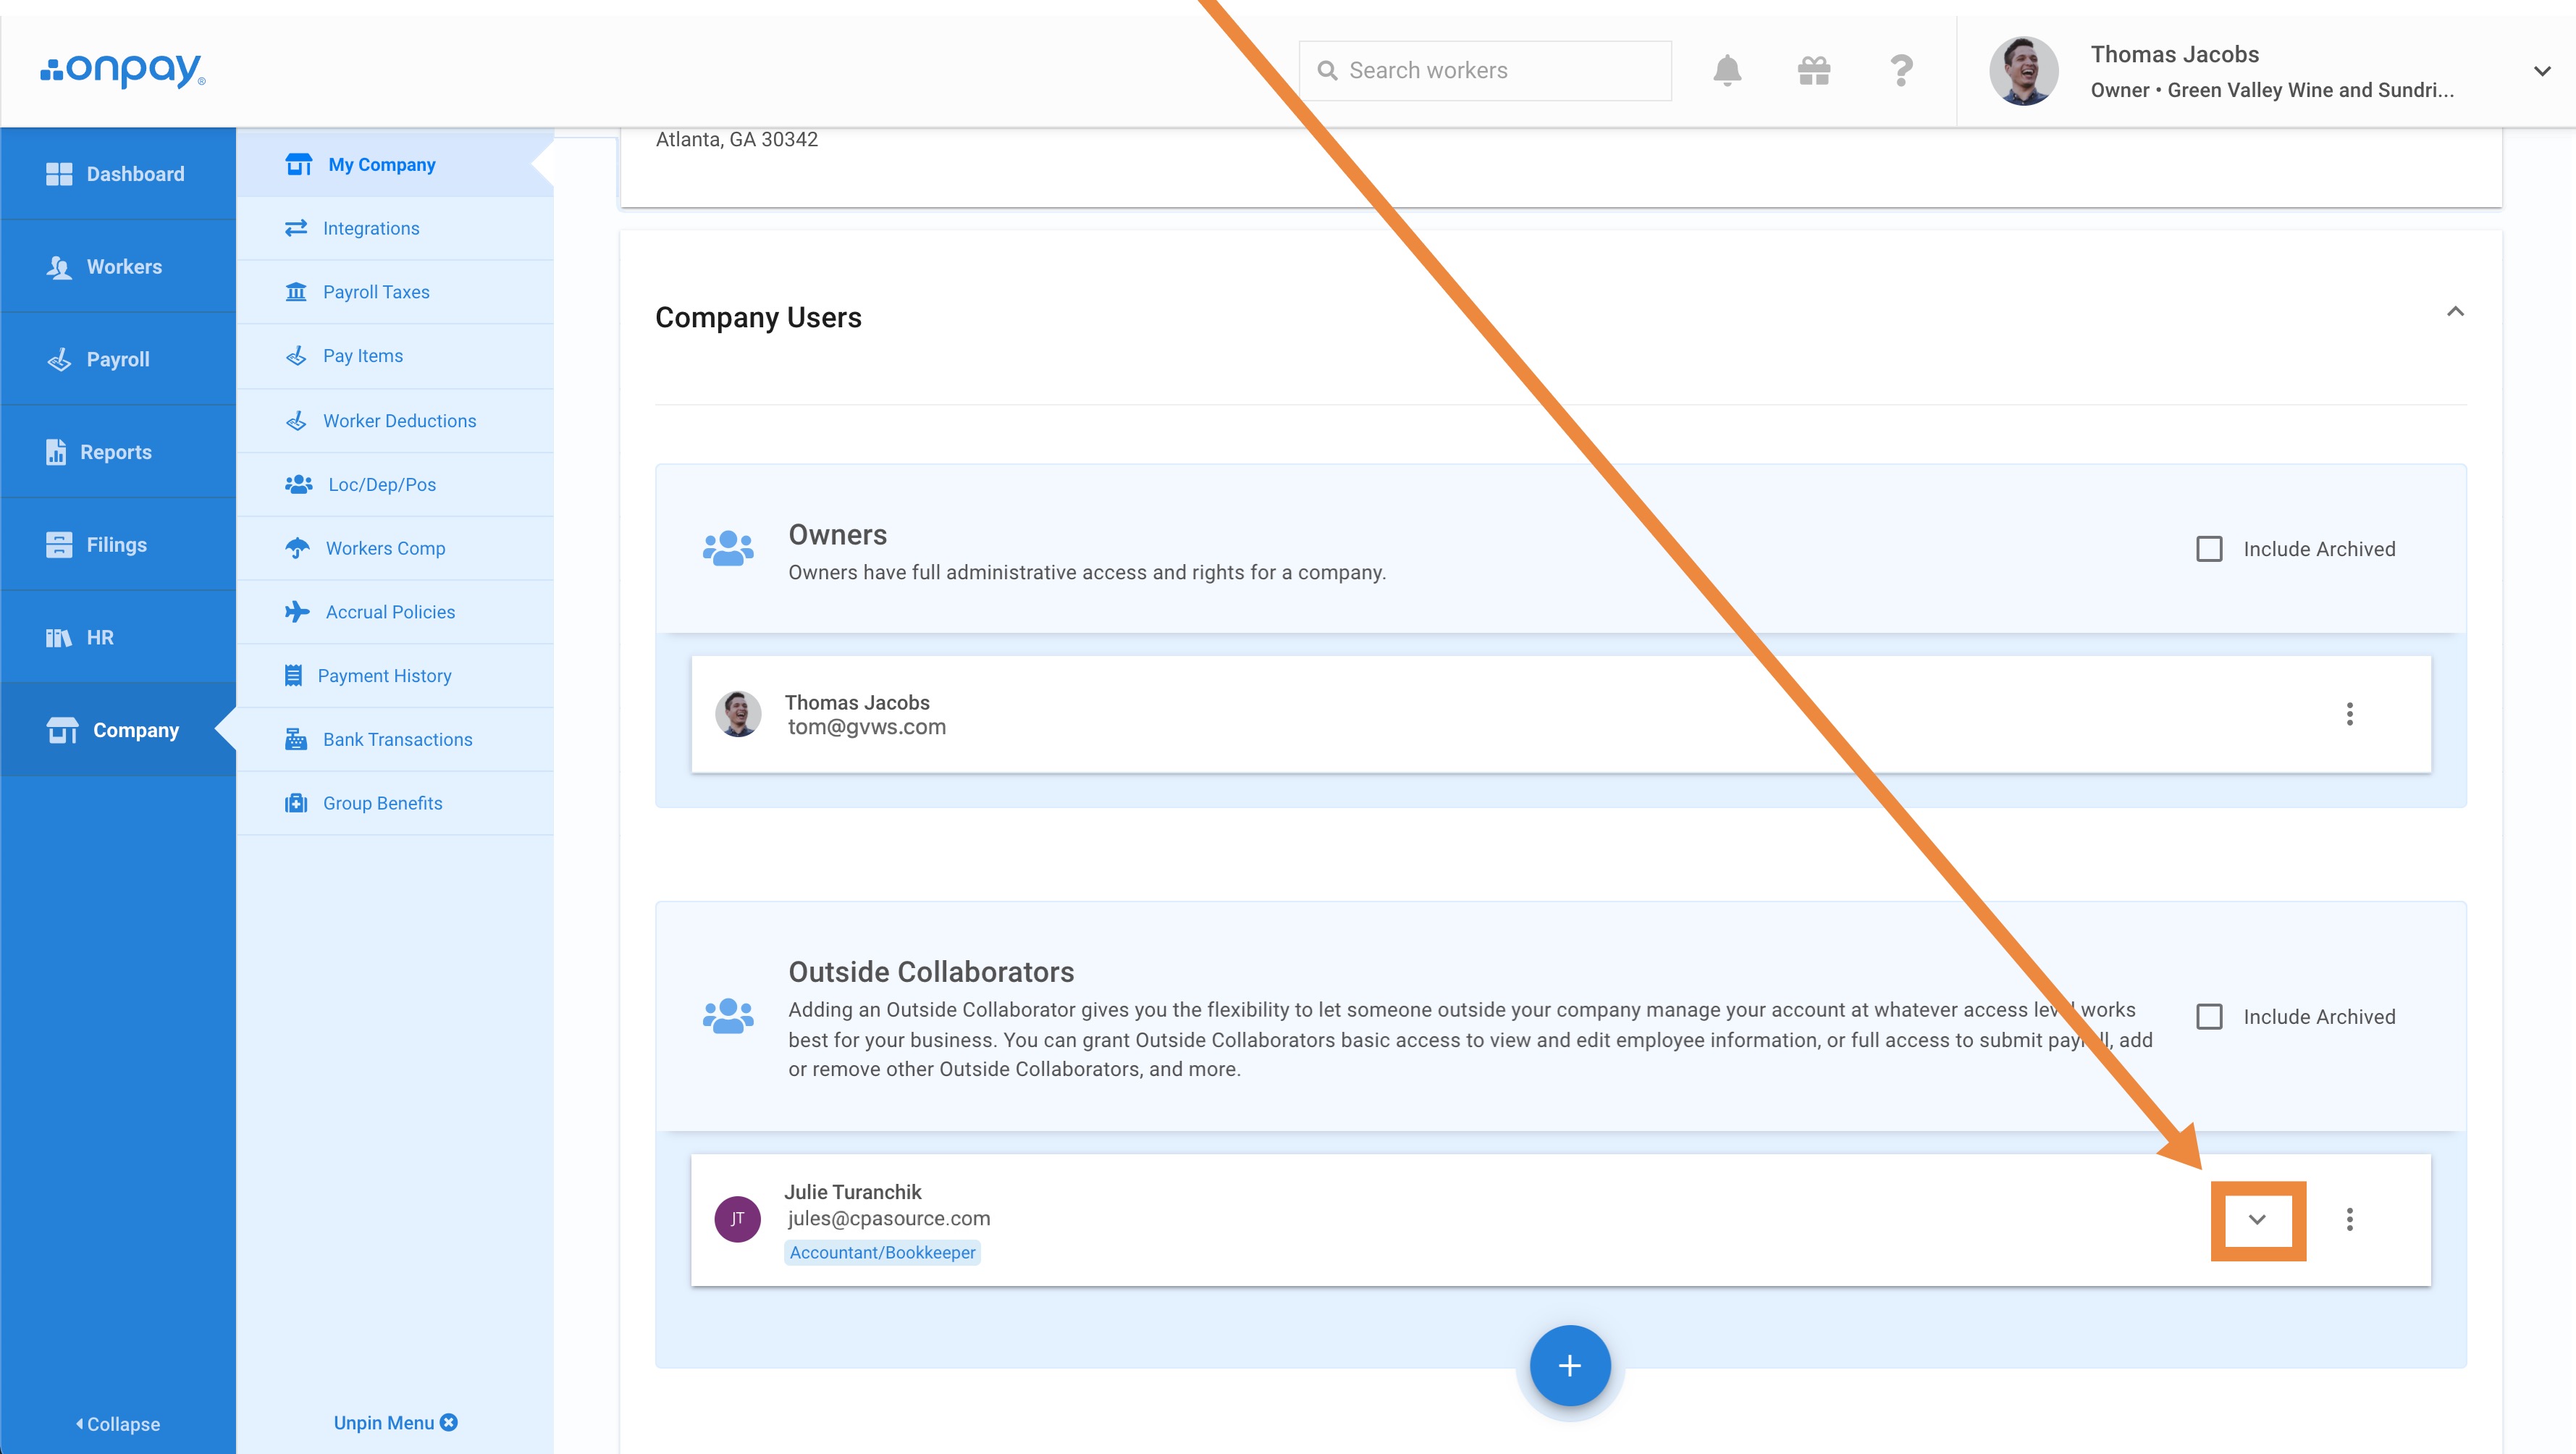Click the Accountant/Bookkeeper tag
2576x1454 pixels.
pos(882,1252)
